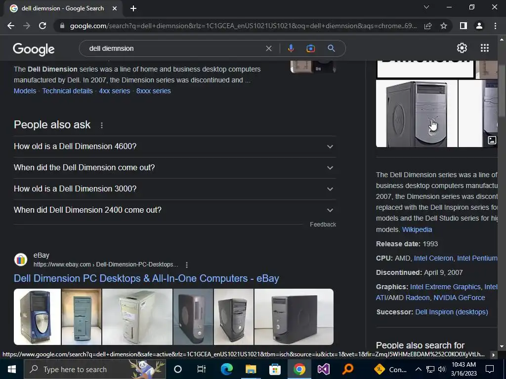Open Dell Dimension PC Desktops eBay result title
506x379 pixels.
[146, 278]
